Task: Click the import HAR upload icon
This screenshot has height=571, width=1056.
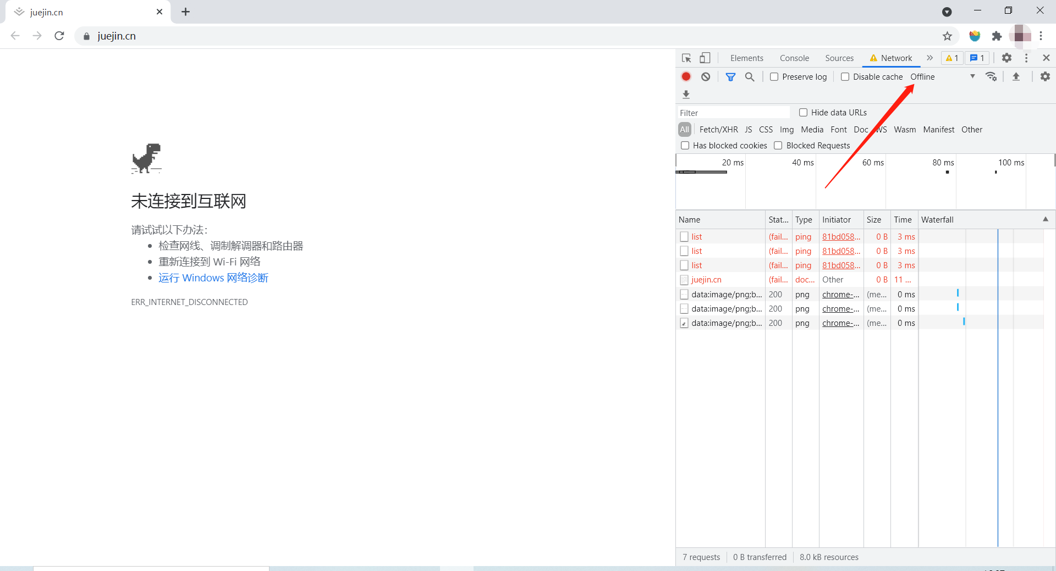Action: [1016, 77]
